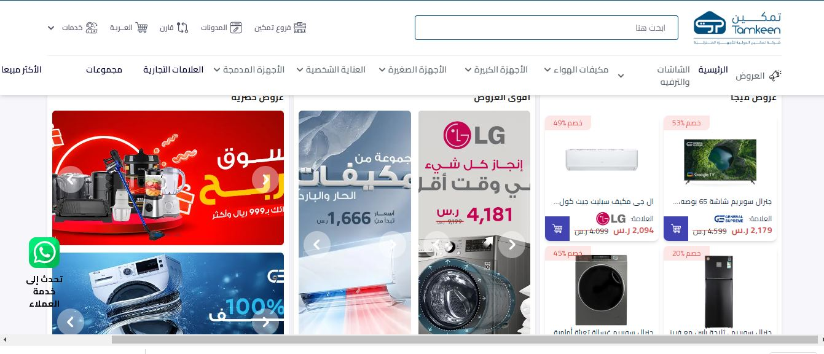Go to next slide on LG banner
The image size is (824, 354).
[512, 245]
